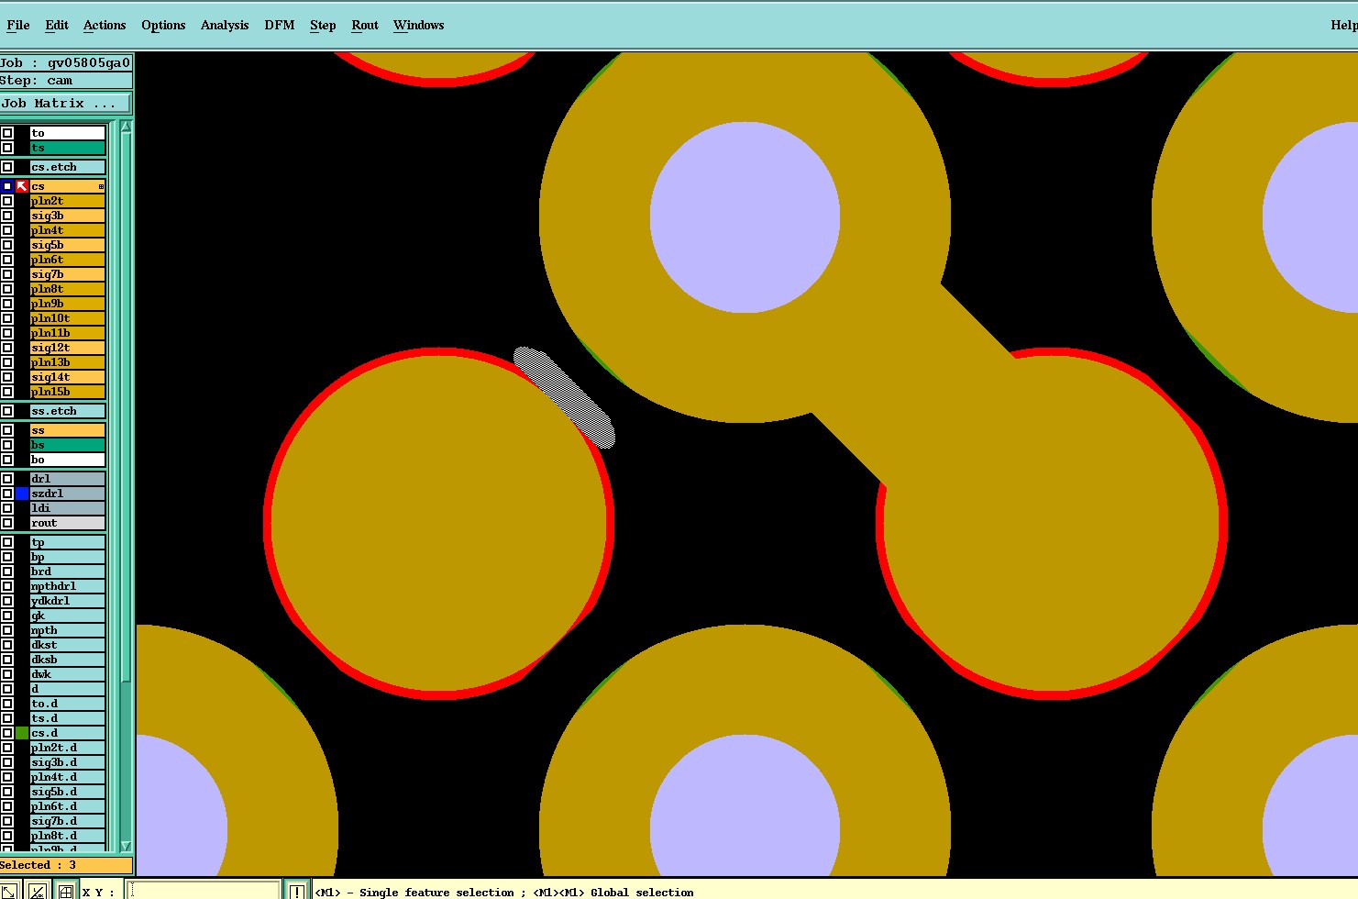Open the Analysis menu
Viewport: 1358px width, 899px height.
click(x=225, y=25)
